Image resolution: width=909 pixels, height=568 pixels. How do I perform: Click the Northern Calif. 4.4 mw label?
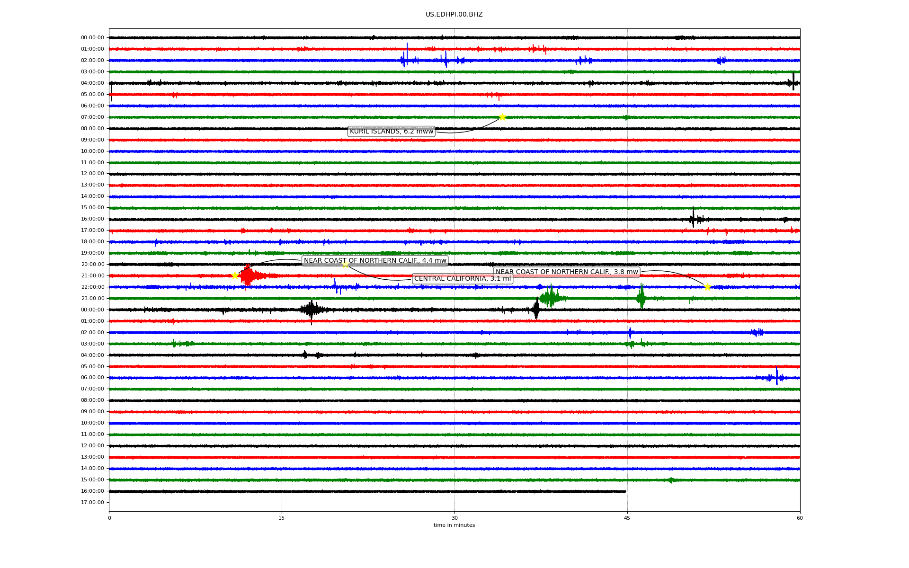[375, 260]
